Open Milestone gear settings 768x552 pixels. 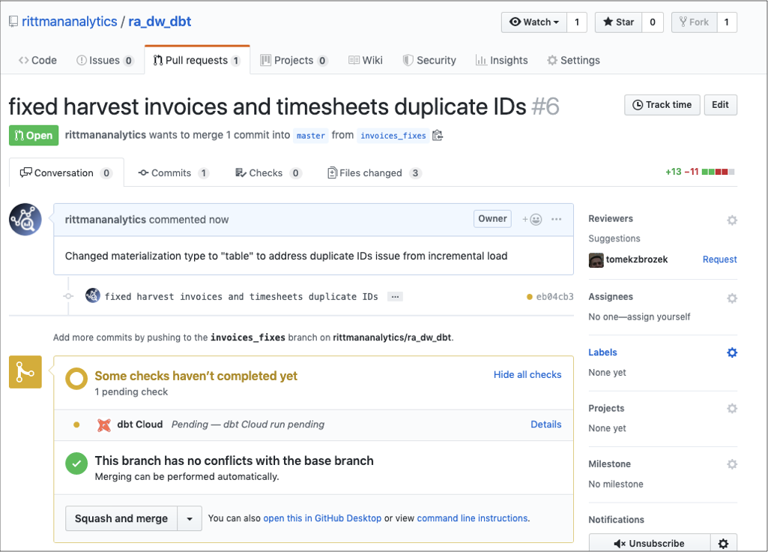pos(732,464)
